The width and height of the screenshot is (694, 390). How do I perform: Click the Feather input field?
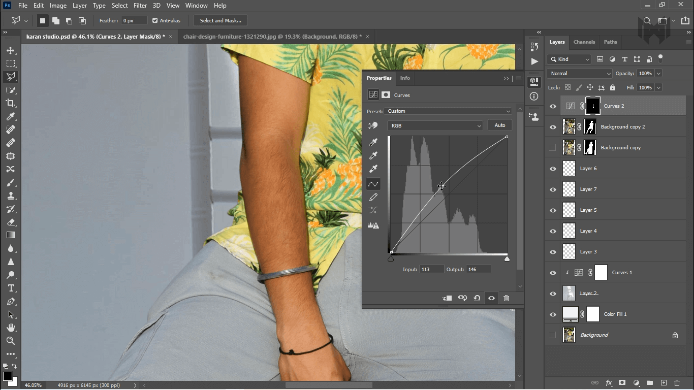[134, 21]
